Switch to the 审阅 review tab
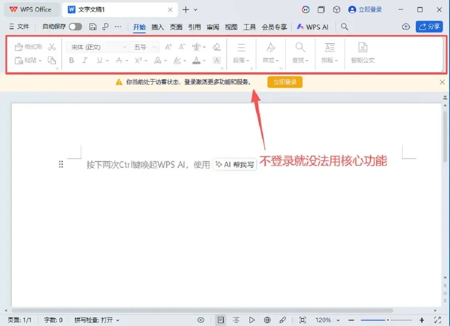This screenshot has height=326, width=450. point(212,27)
